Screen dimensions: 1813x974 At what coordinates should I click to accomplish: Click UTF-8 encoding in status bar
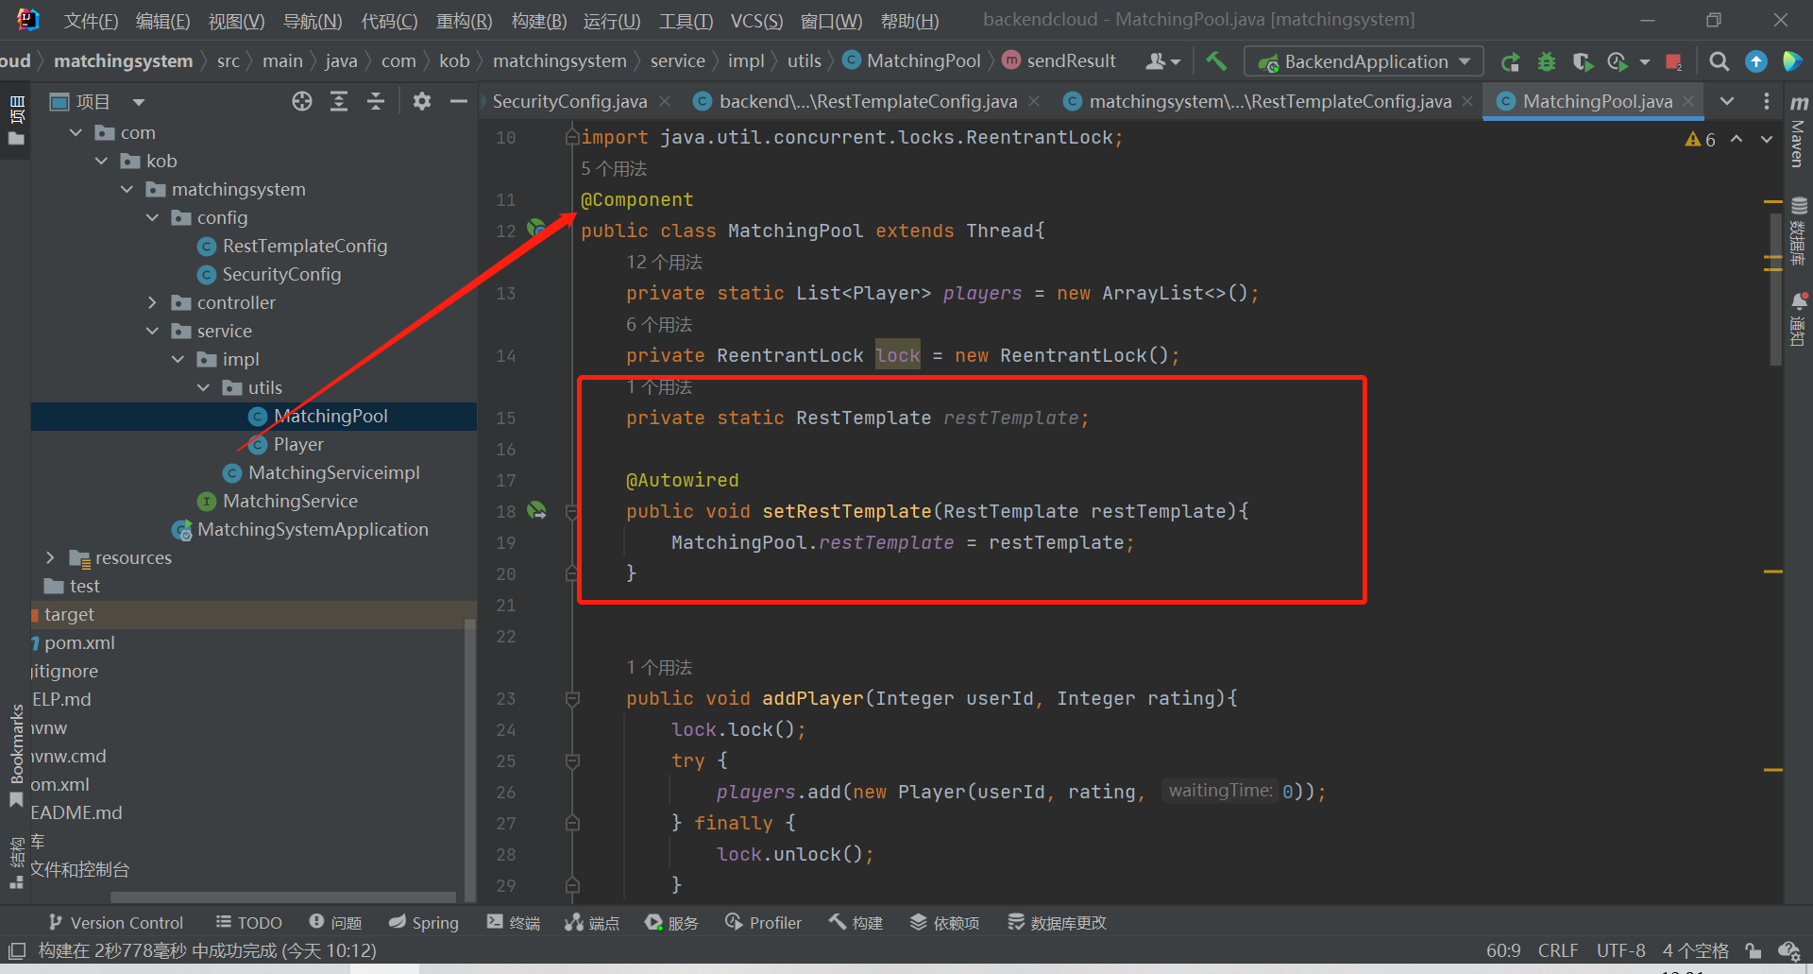[x=1620, y=950]
